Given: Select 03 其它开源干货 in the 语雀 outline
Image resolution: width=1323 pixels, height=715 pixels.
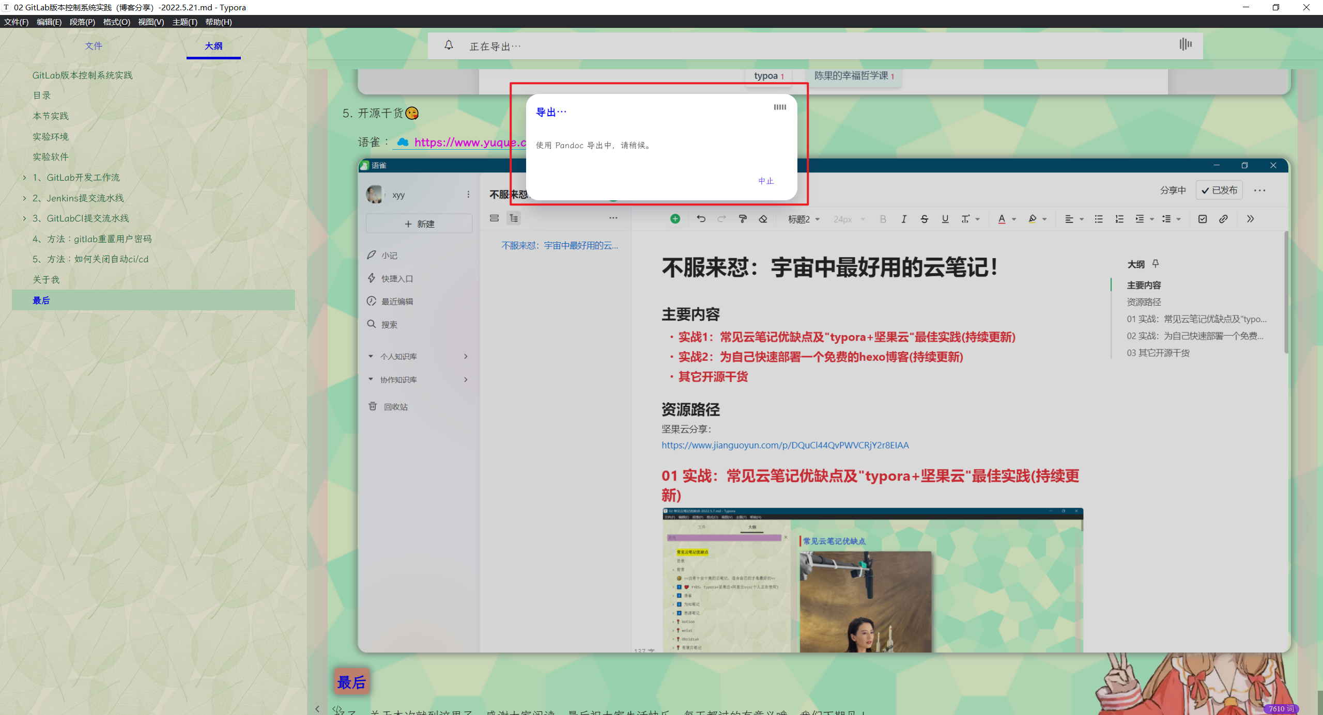Looking at the screenshot, I should (1158, 353).
